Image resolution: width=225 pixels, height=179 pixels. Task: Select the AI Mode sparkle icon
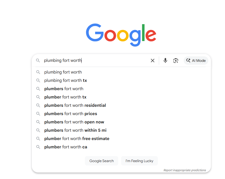pos(188,60)
